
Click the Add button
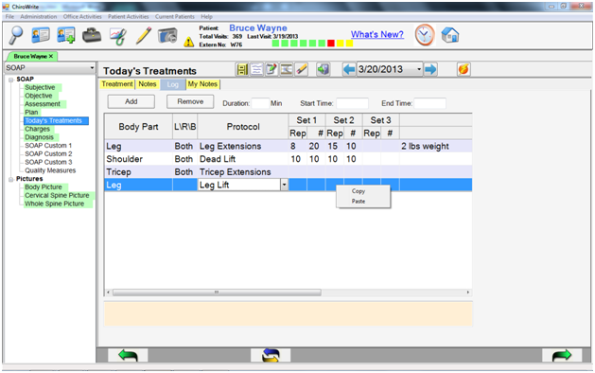click(x=131, y=102)
